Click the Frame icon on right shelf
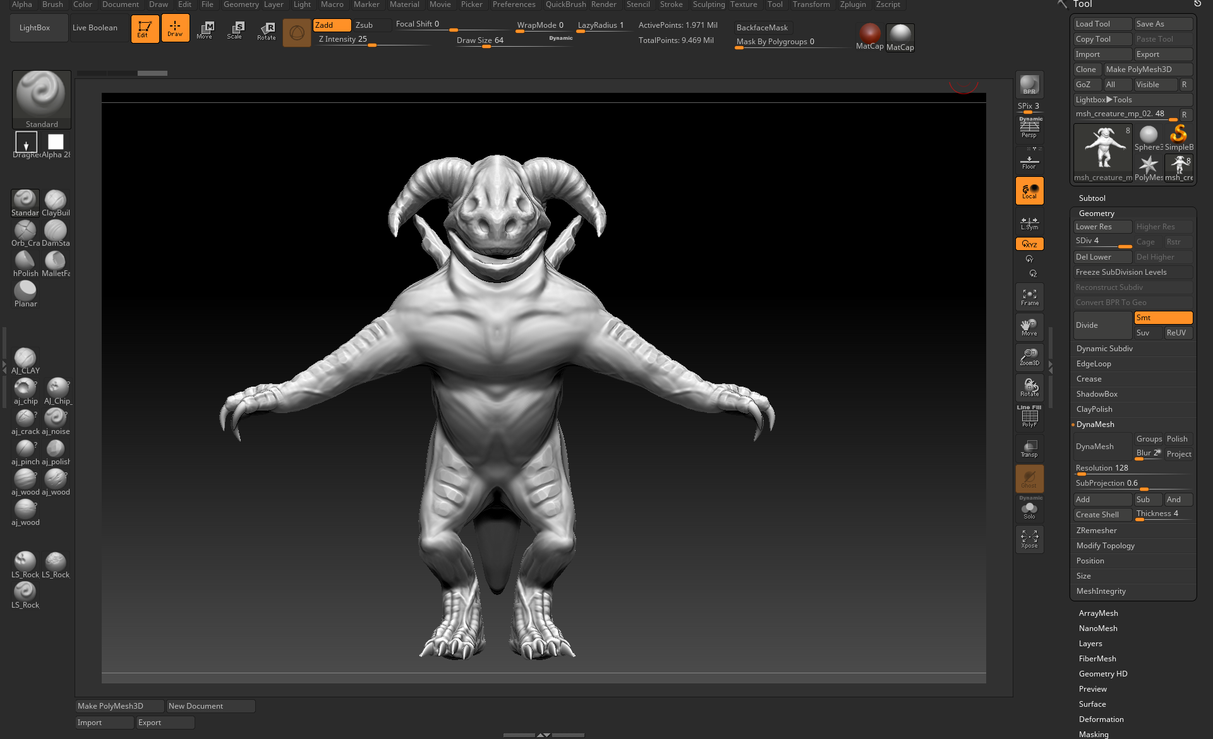 pyautogui.click(x=1029, y=296)
